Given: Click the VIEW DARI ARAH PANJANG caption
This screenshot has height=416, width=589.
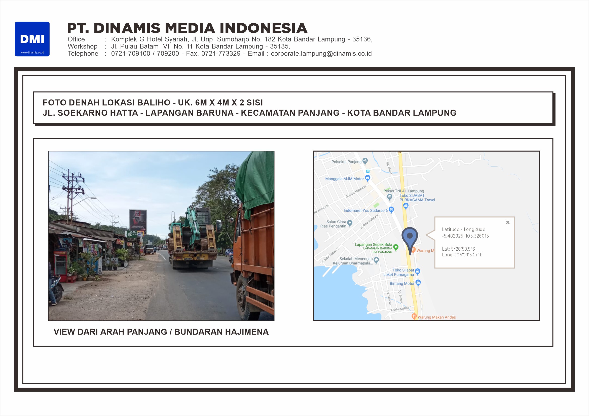Looking at the screenshot, I should pyautogui.click(x=161, y=332).
